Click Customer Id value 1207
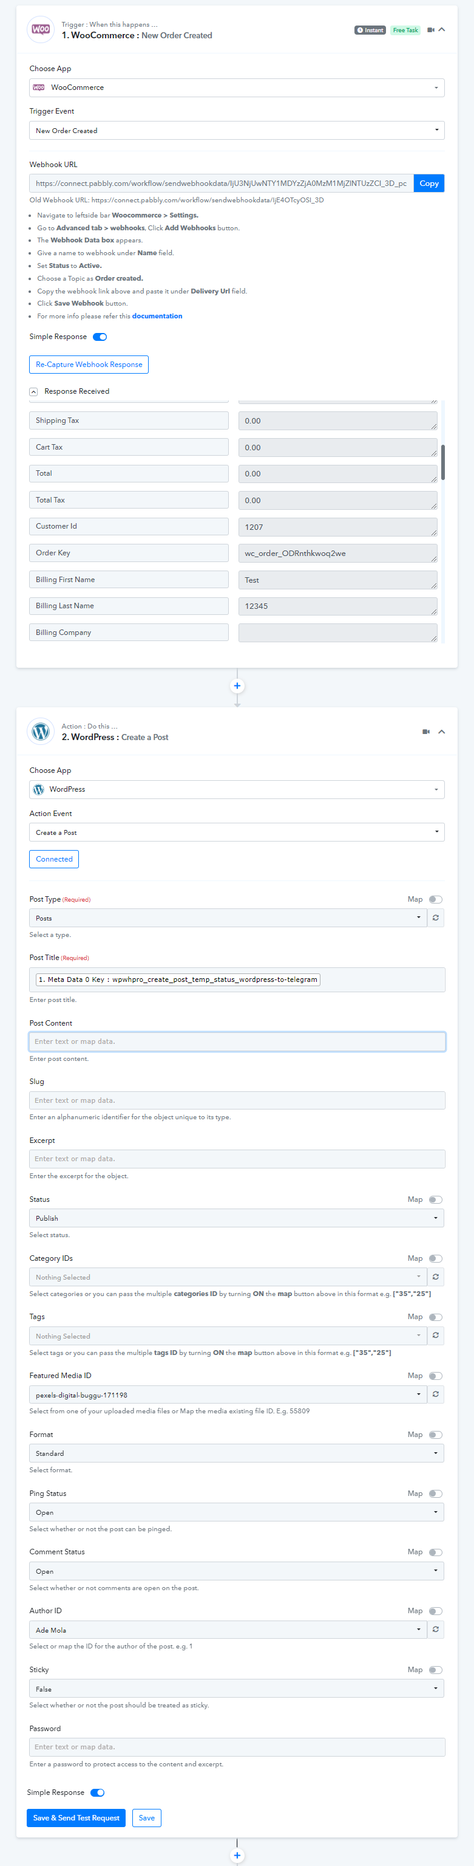The image size is (474, 1866). point(338,527)
